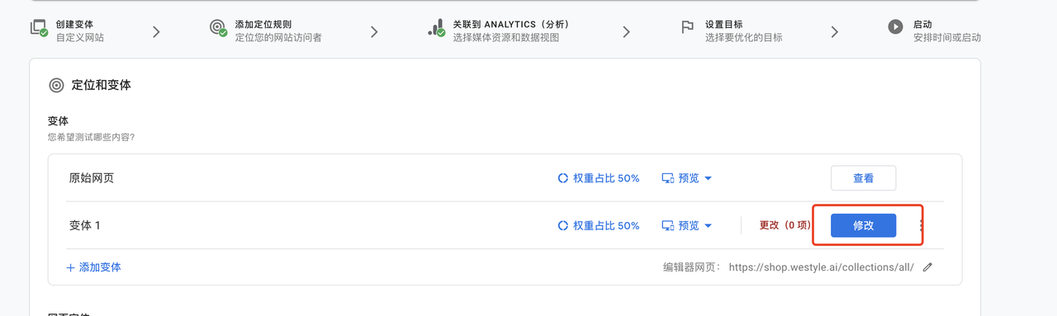Click the 设置目标 flag icon
Image resolution: width=1057 pixels, height=316 pixels.
click(x=687, y=27)
